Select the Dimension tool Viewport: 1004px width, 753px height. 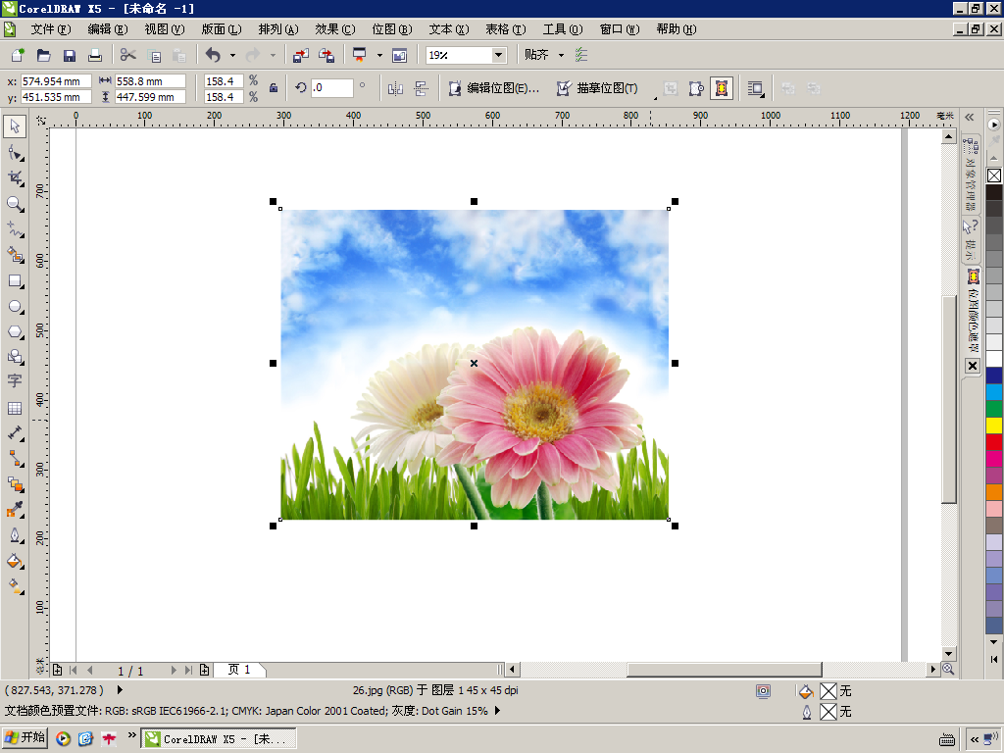(x=15, y=433)
